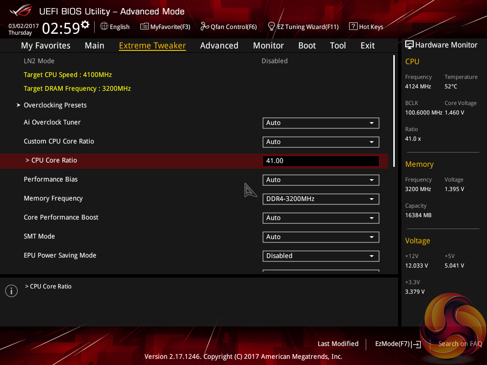Open the Performance Bias dropdown
Image resolution: width=487 pixels, height=365 pixels.
point(321,180)
